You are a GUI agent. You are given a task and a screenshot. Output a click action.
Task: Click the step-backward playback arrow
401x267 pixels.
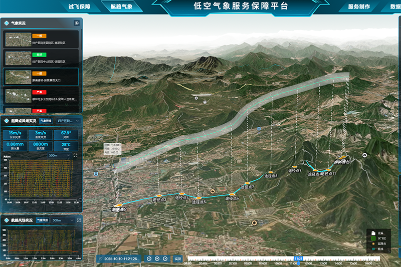[149, 258]
